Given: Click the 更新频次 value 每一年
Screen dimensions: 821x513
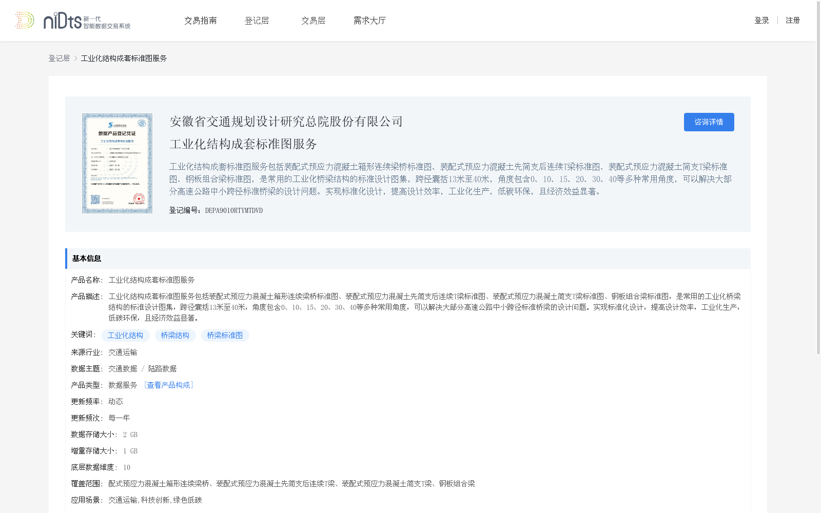Looking at the screenshot, I should point(119,418).
